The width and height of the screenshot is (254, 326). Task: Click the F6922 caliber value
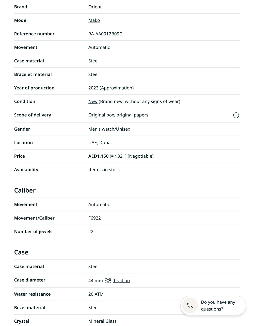coord(94,218)
